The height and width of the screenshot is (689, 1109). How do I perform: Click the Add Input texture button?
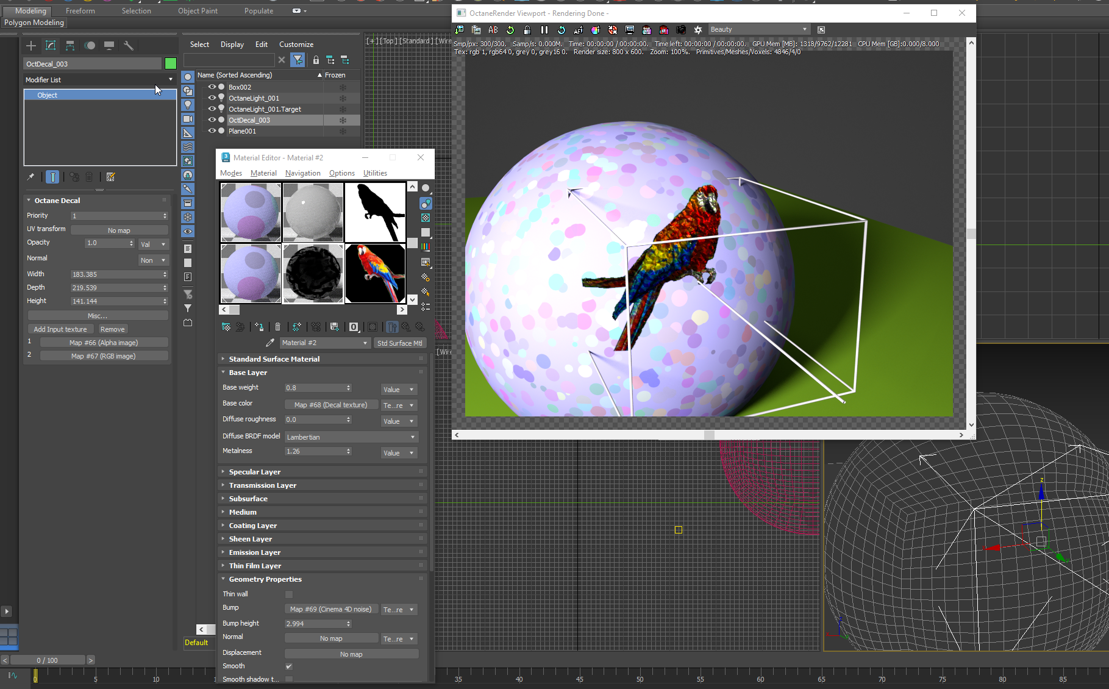point(60,329)
